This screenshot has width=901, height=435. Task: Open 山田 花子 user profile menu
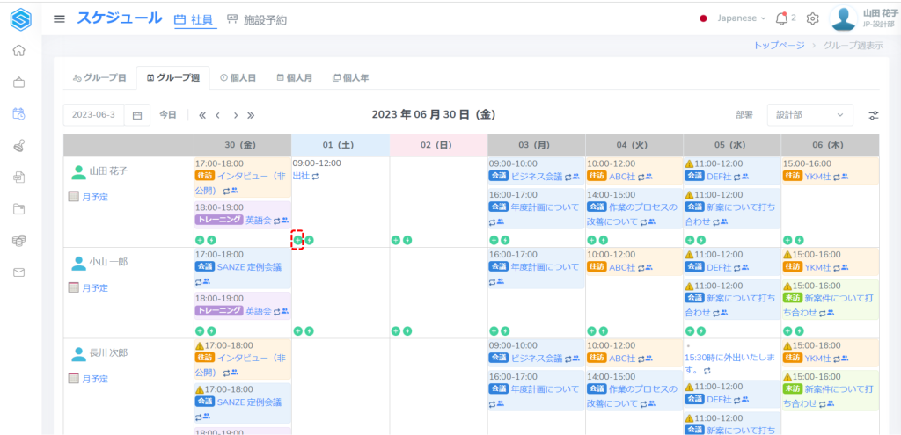(x=867, y=18)
